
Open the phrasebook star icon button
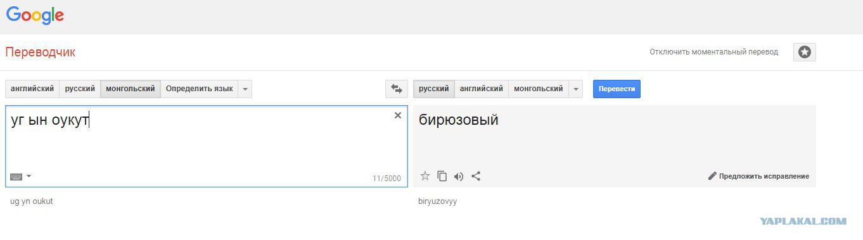coord(804,52)
